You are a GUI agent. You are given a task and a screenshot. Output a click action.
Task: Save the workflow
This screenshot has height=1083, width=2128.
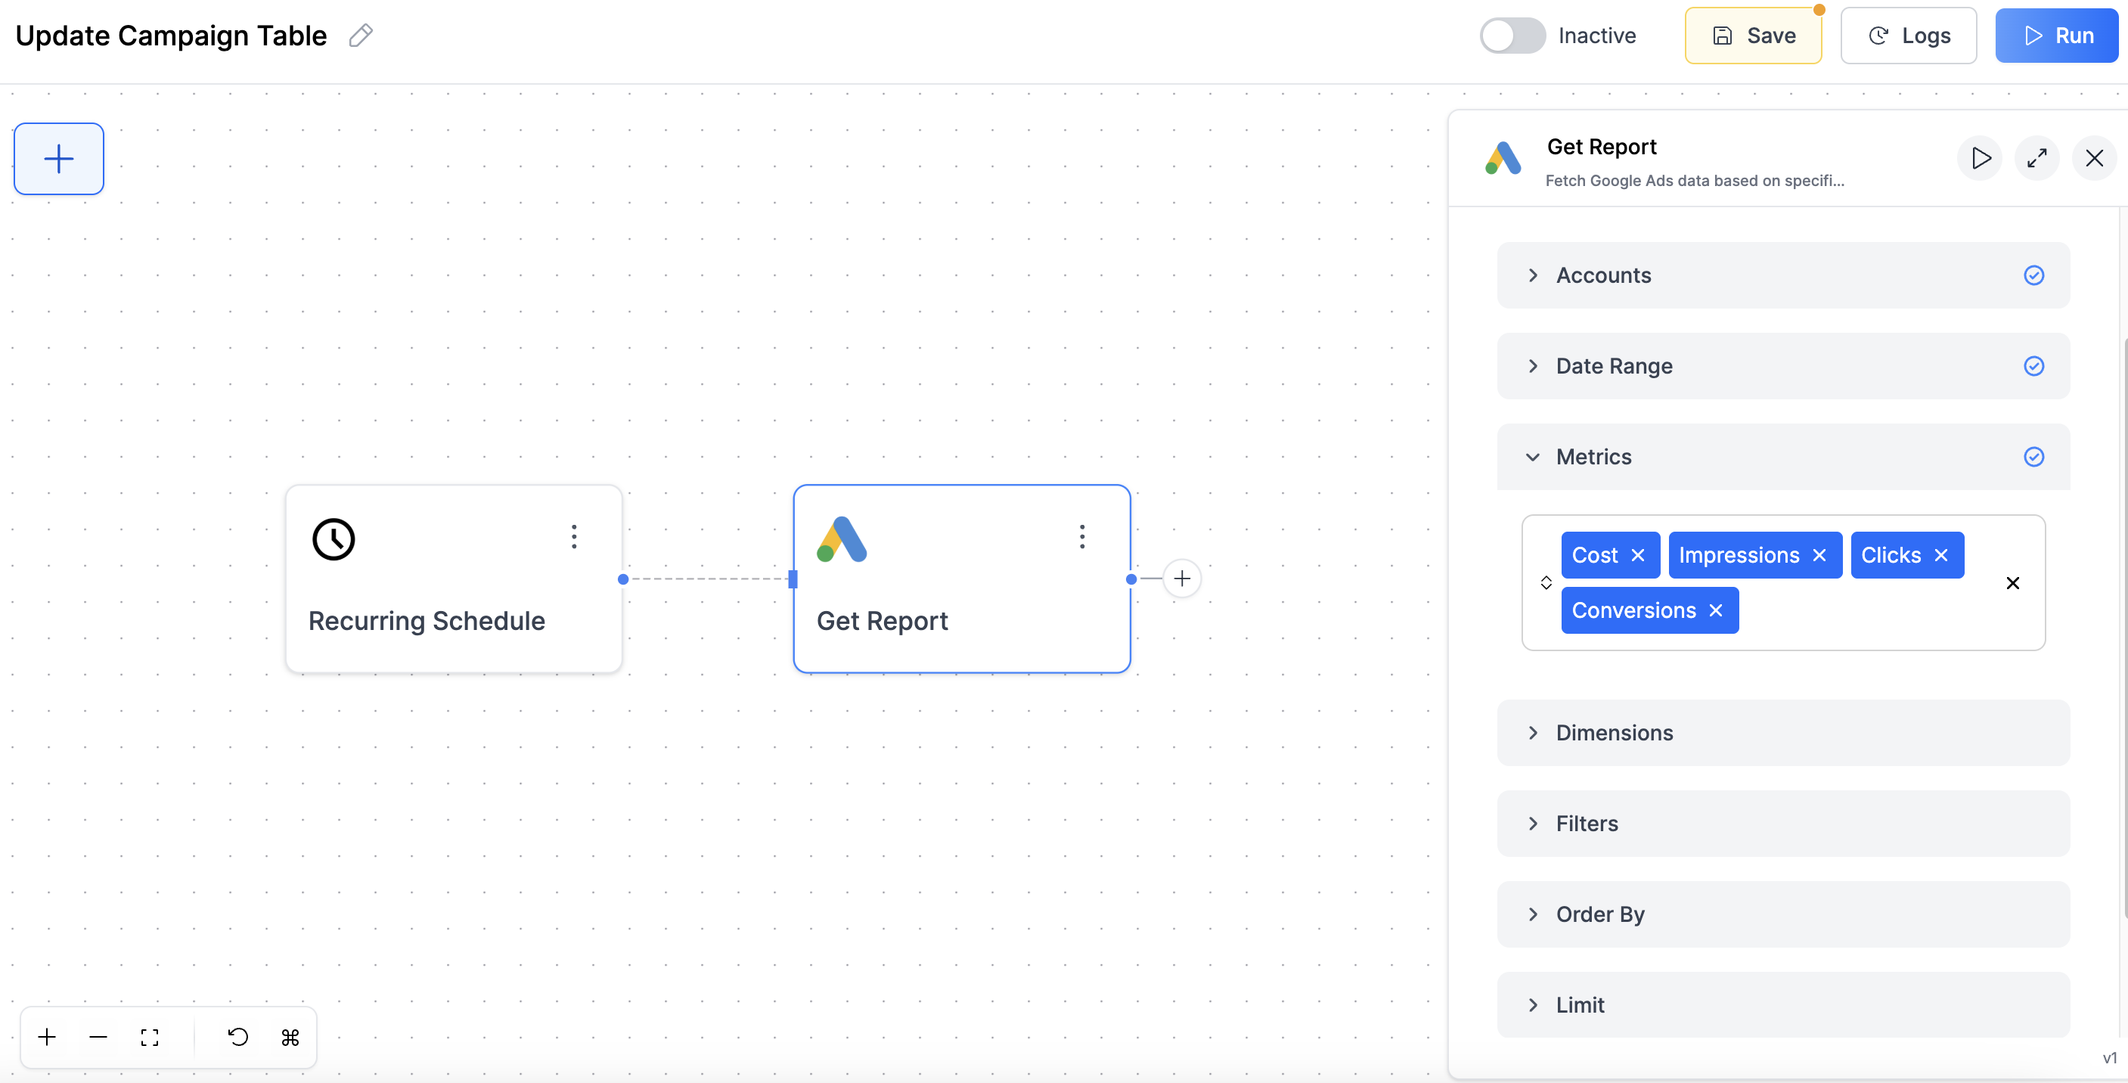pyautogui.click(x=1753, y=36)
